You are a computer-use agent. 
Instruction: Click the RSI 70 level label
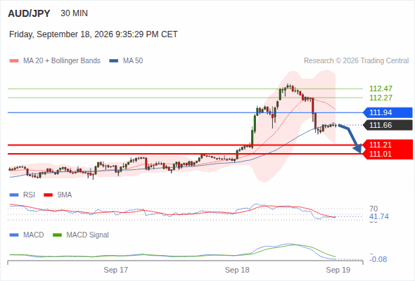pos(373,209)
